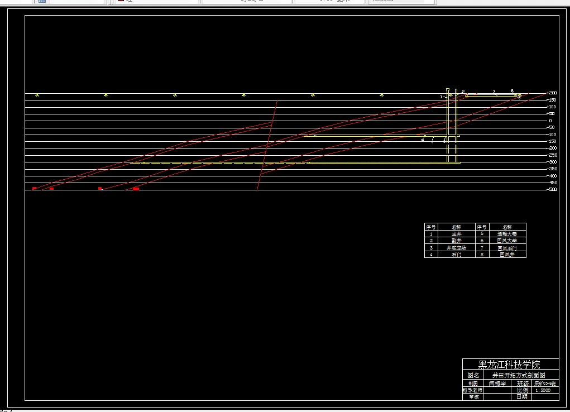The width and height of the screenshot is (570, 412).
Task: Select legend entry 回风大巷
Action: click(x=507, y=241)
